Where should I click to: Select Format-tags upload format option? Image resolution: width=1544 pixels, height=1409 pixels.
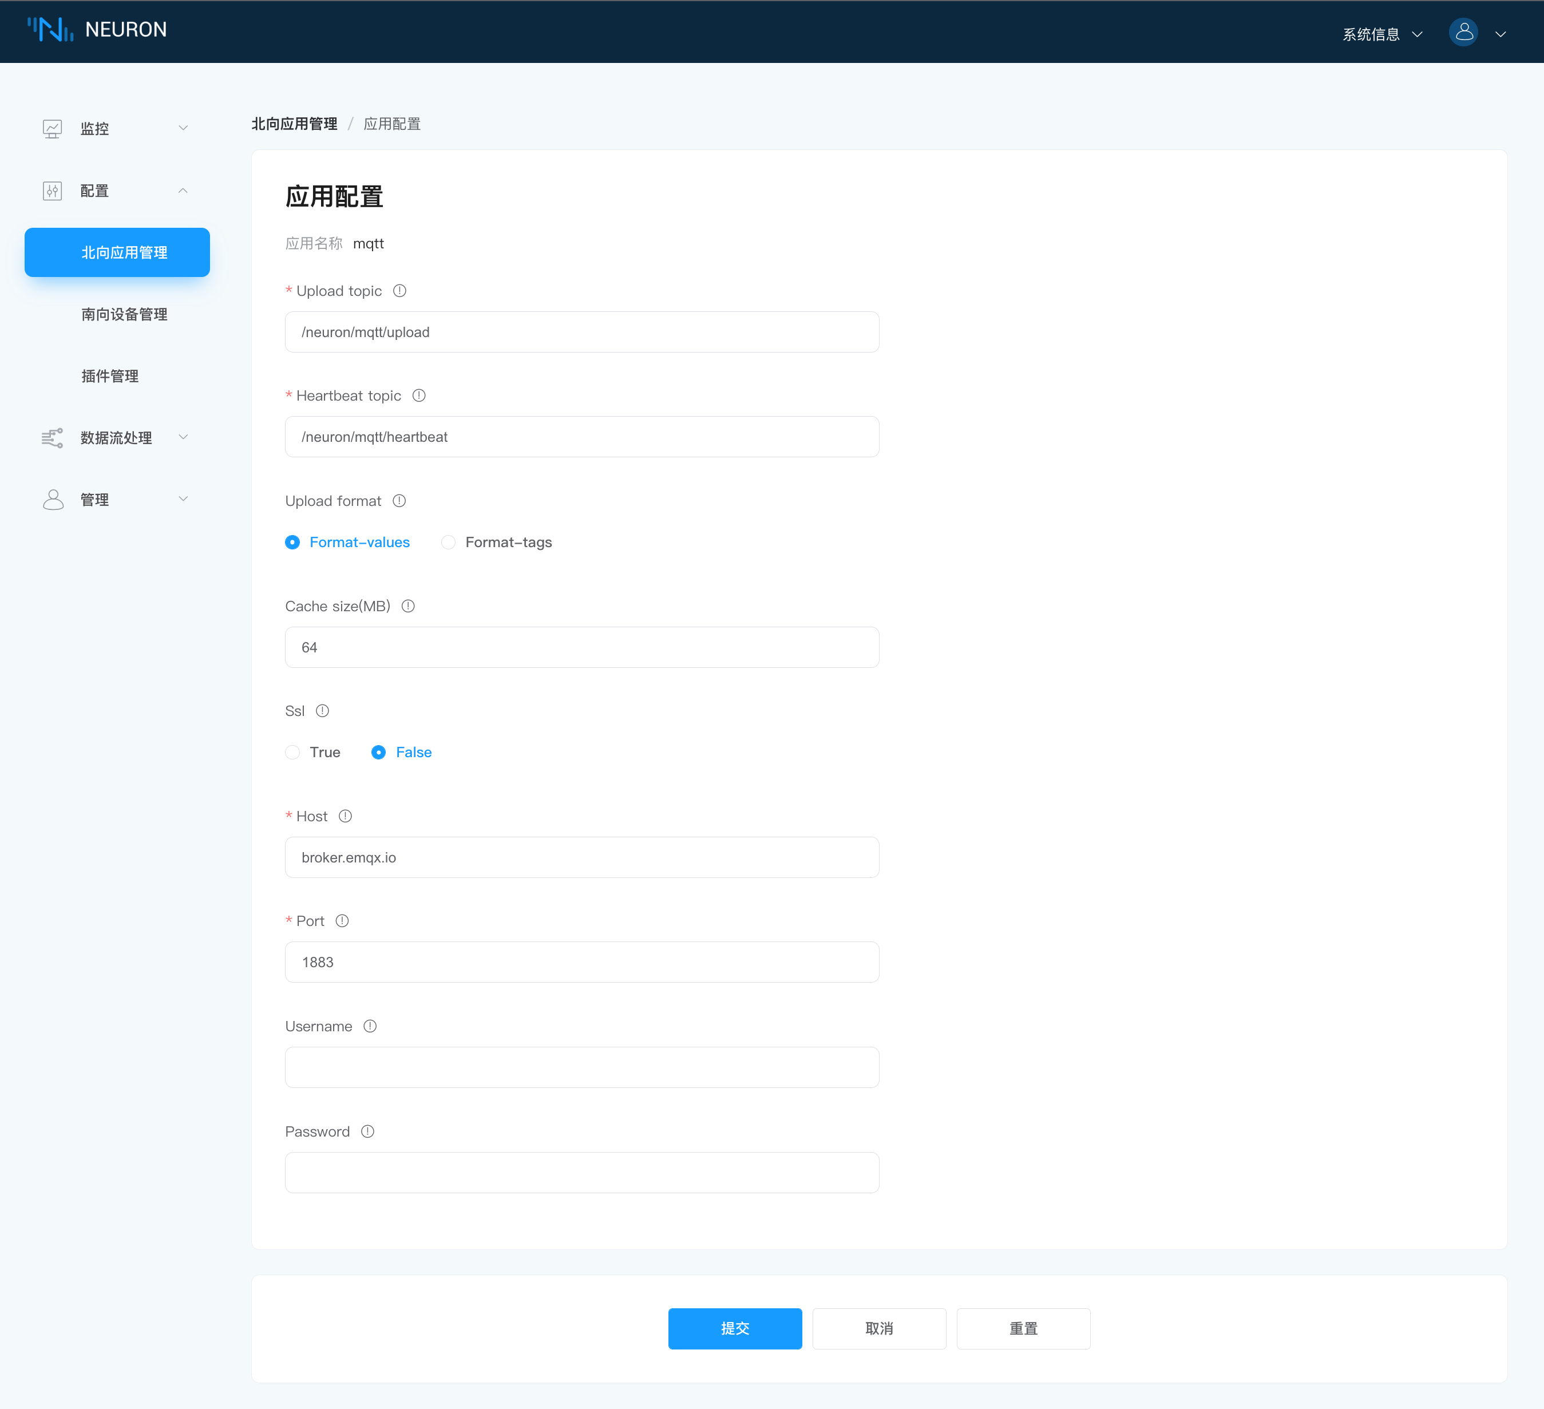click(x=449, y=542)
